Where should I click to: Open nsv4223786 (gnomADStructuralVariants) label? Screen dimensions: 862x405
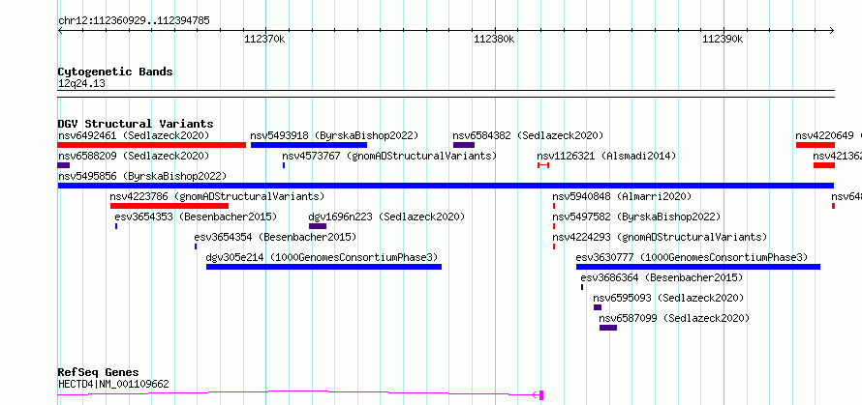pos(217,196)
